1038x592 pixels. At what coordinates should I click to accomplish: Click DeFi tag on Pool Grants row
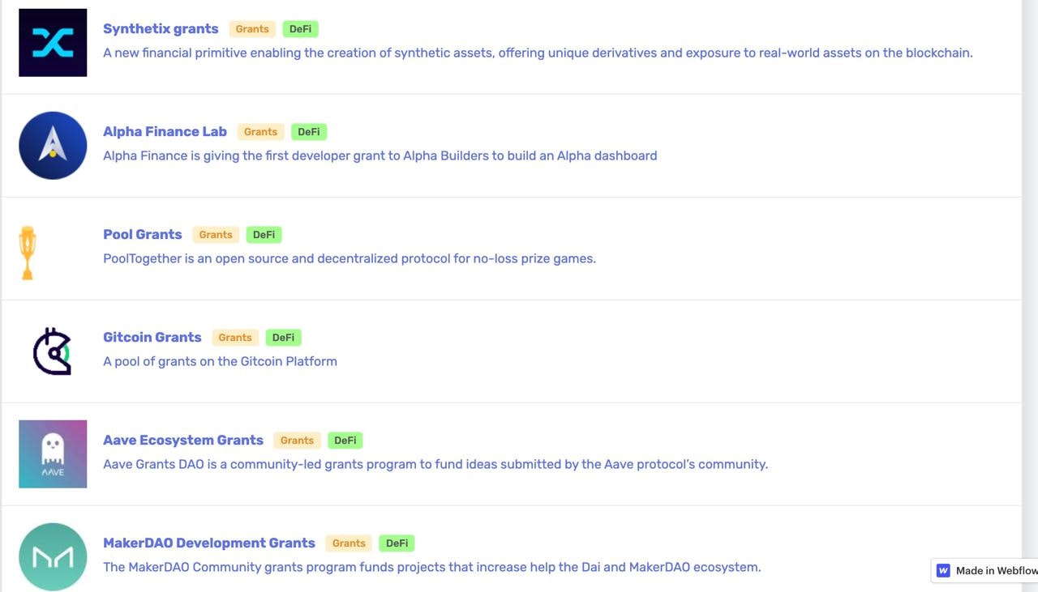point(264,235)
